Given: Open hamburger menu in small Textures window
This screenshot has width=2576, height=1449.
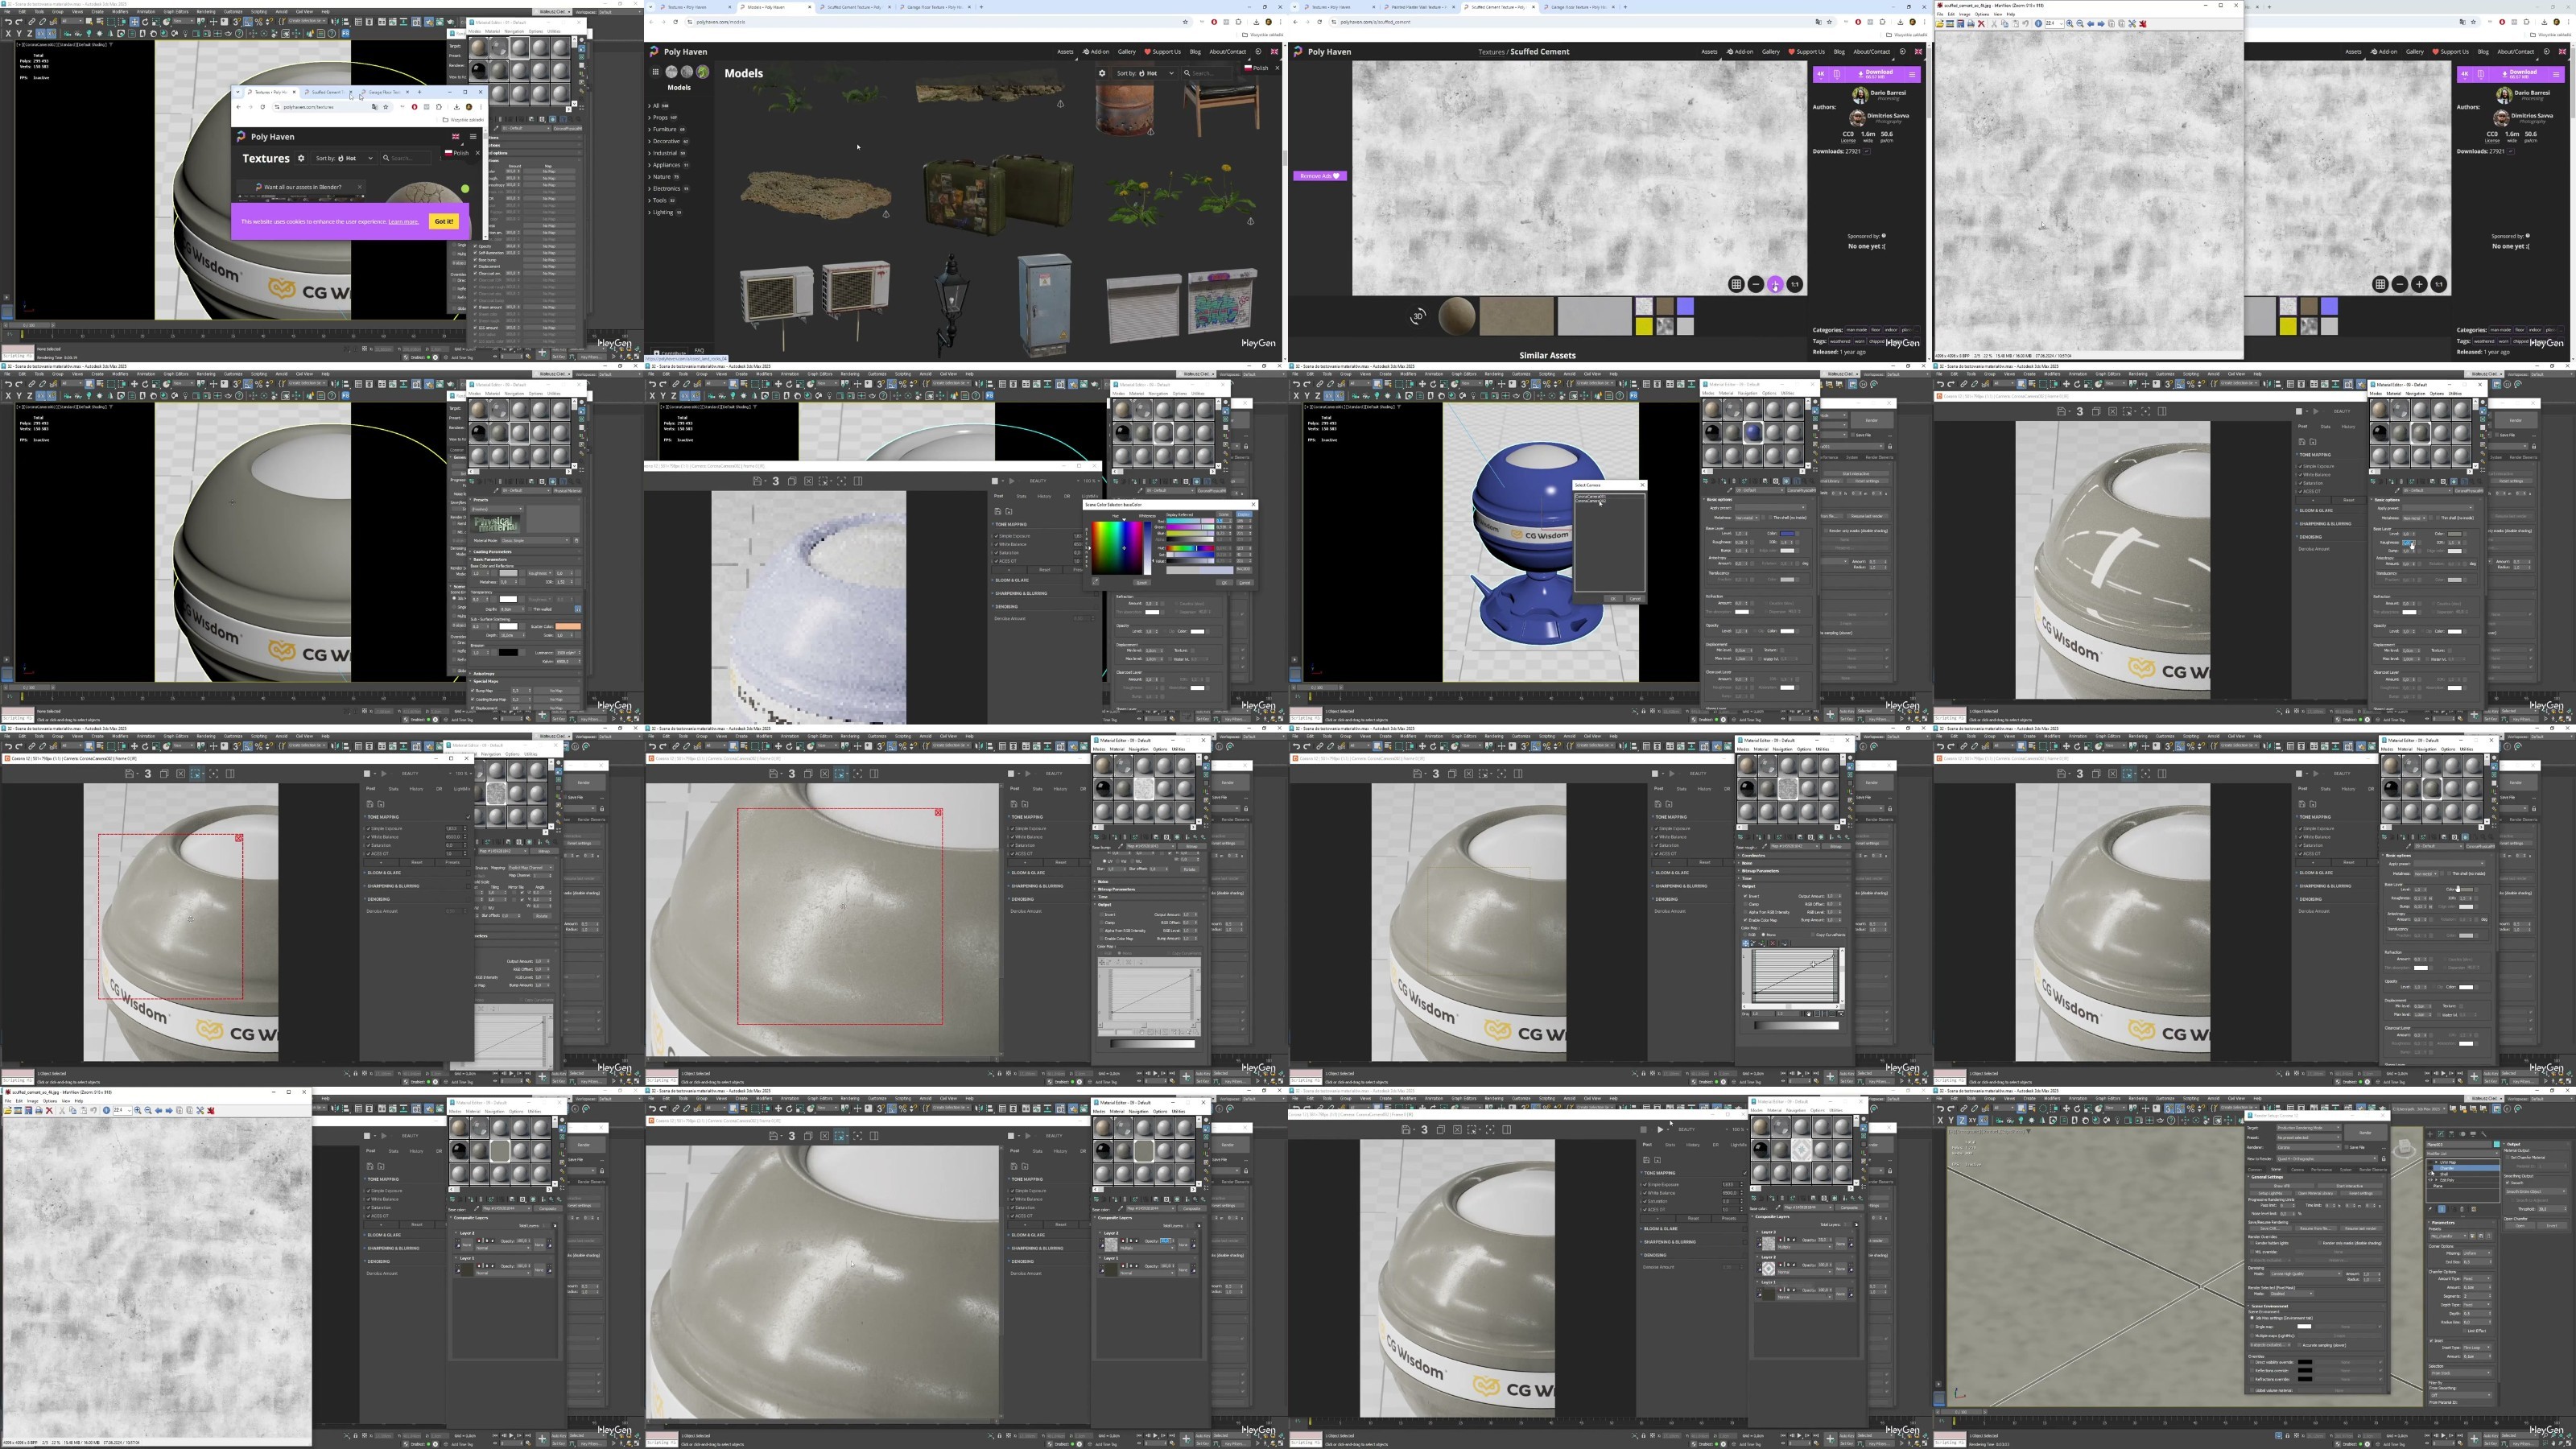Looking at the screenshot, I should 473,137.
